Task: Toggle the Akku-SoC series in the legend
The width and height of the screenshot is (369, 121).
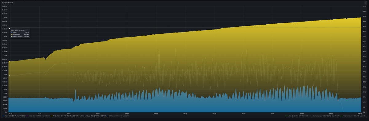Action: (x=291, y=116)
